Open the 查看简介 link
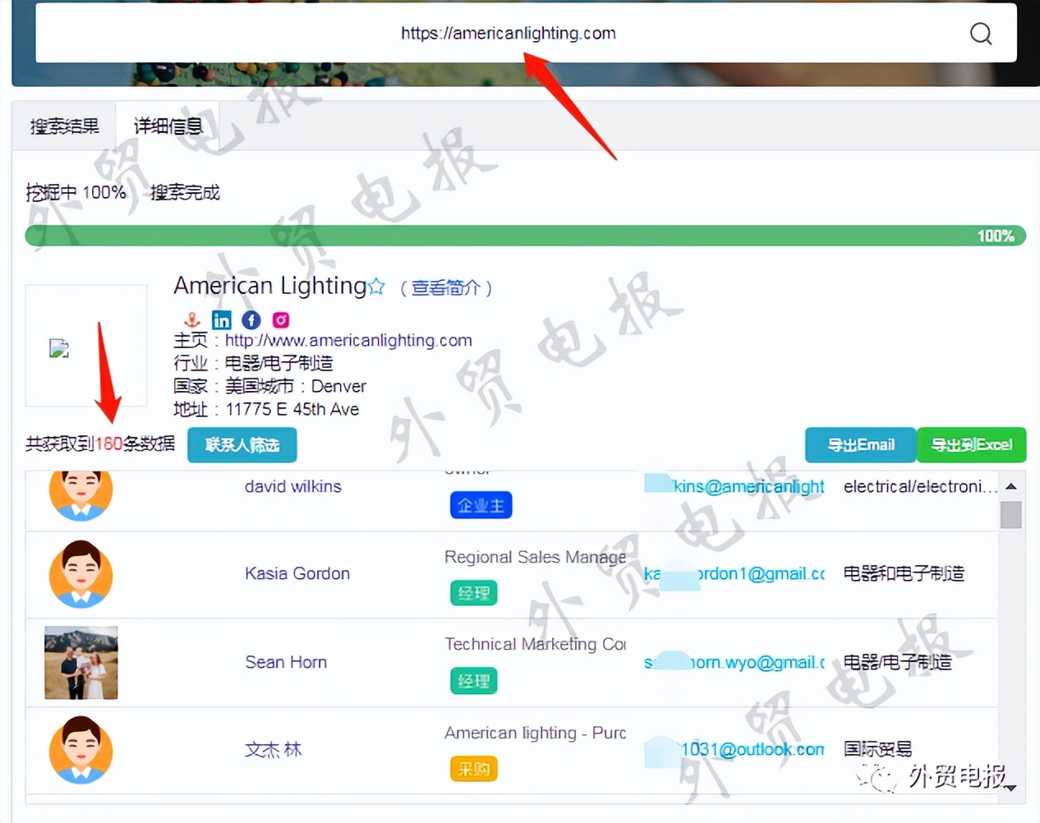 [446, 288]
